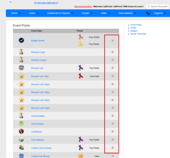The height and width of the screenshot is (158, 170).
Task: Open the Beaclock Login event link
Action: pos(38,52)
